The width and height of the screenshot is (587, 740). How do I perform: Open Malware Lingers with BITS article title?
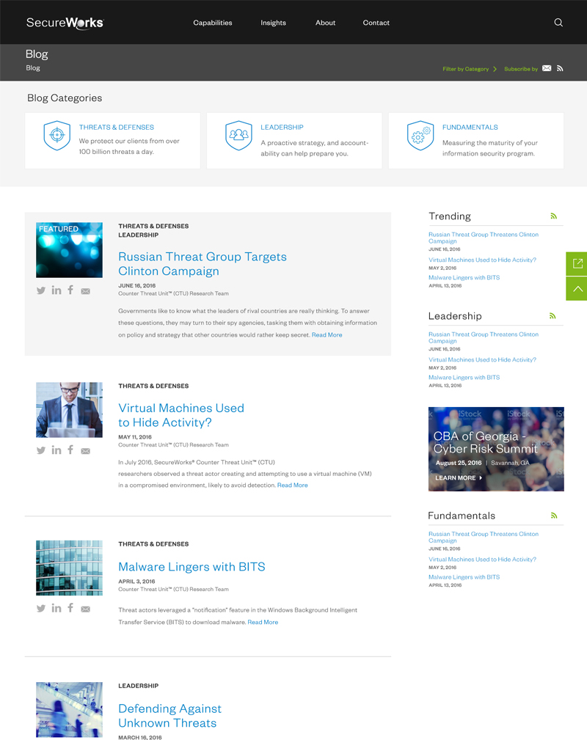192,567
